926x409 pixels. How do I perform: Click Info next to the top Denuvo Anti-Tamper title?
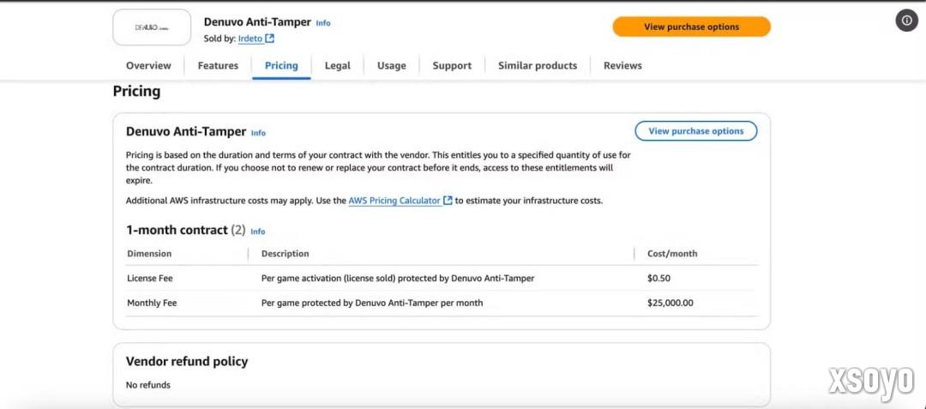tap(323, 23)
